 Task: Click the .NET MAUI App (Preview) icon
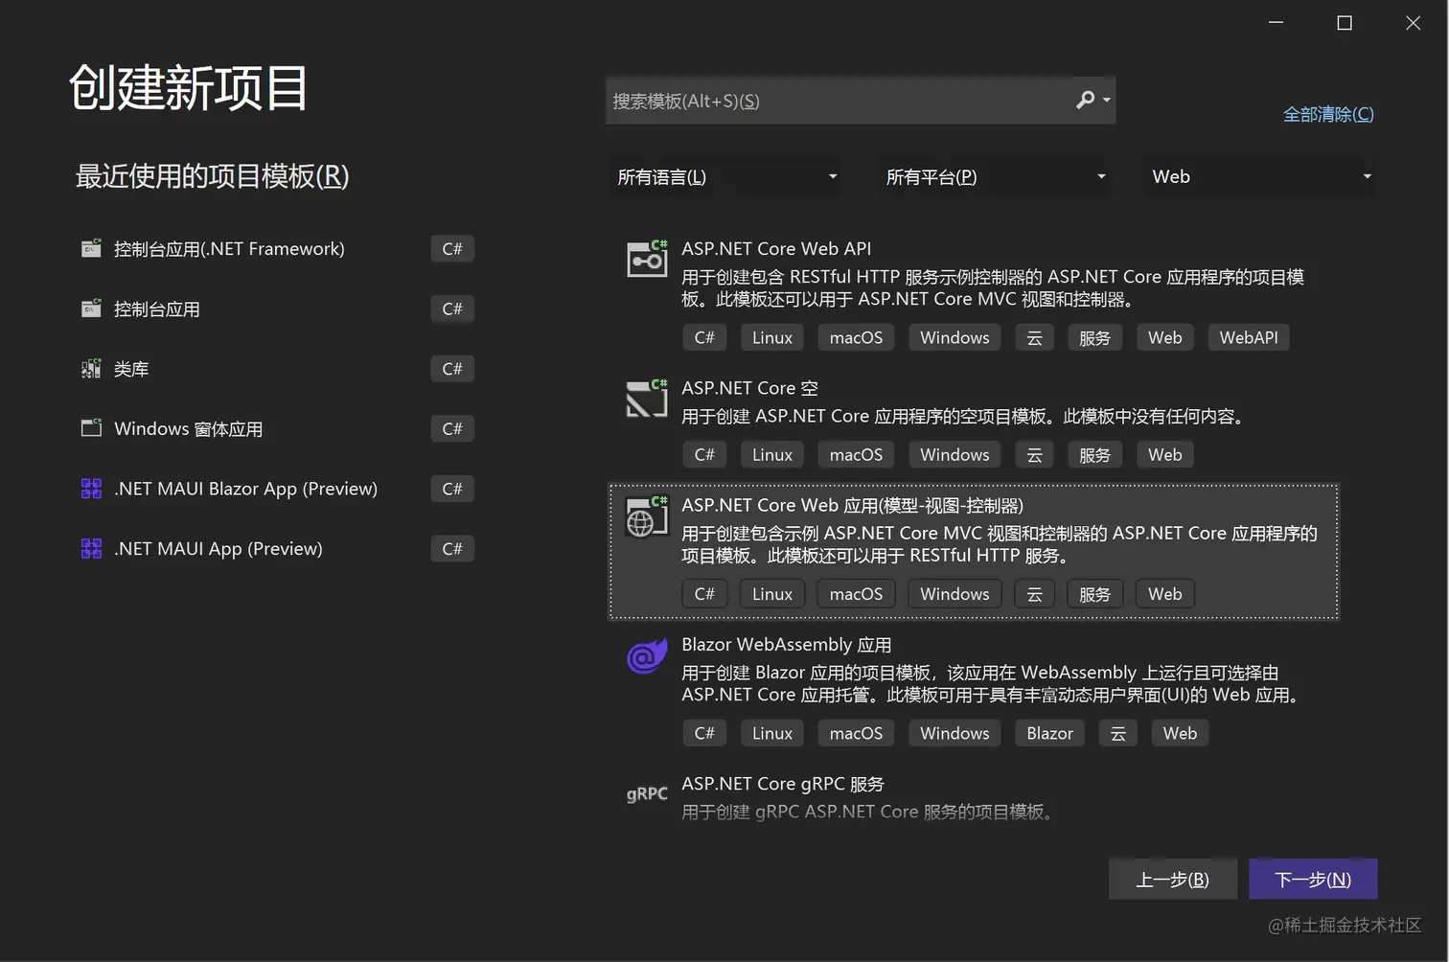pyautogui.click(x=91, y=548)
